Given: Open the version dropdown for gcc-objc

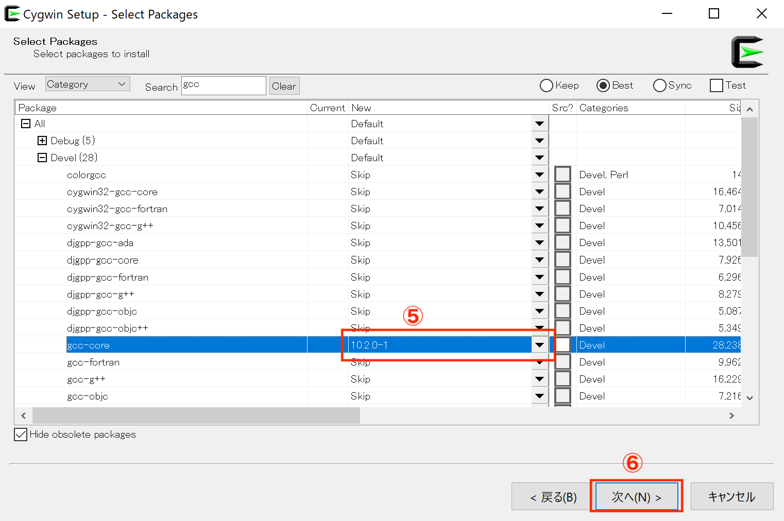Looking at the screenshot, I should click(x=539, y=396).
